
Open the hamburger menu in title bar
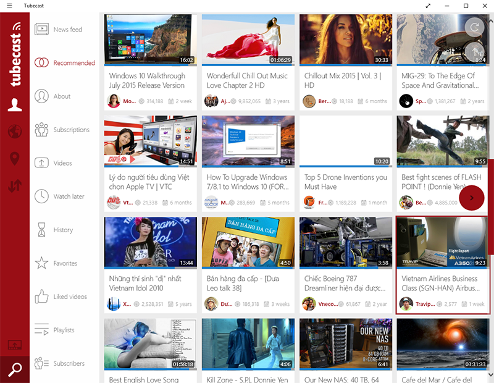coord(9,6)
